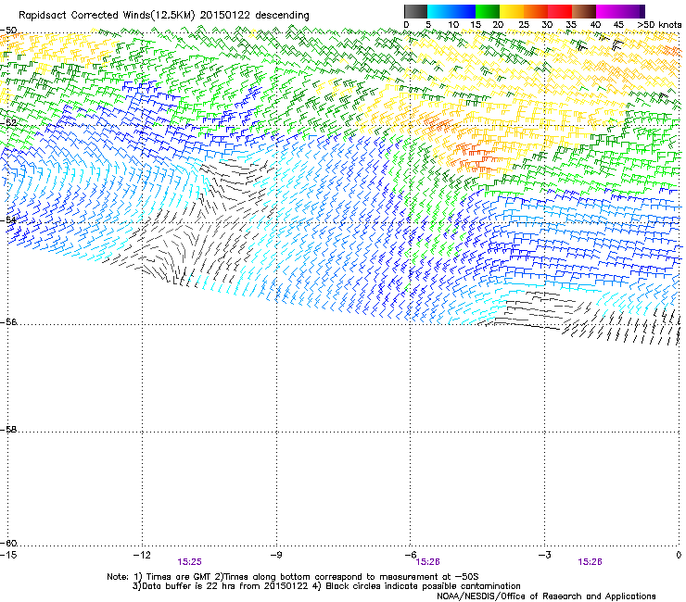The height and width of the screenshot is (602, 686).
Task: Click the purple 15:25 time label
Action: [x=189, y=562]
